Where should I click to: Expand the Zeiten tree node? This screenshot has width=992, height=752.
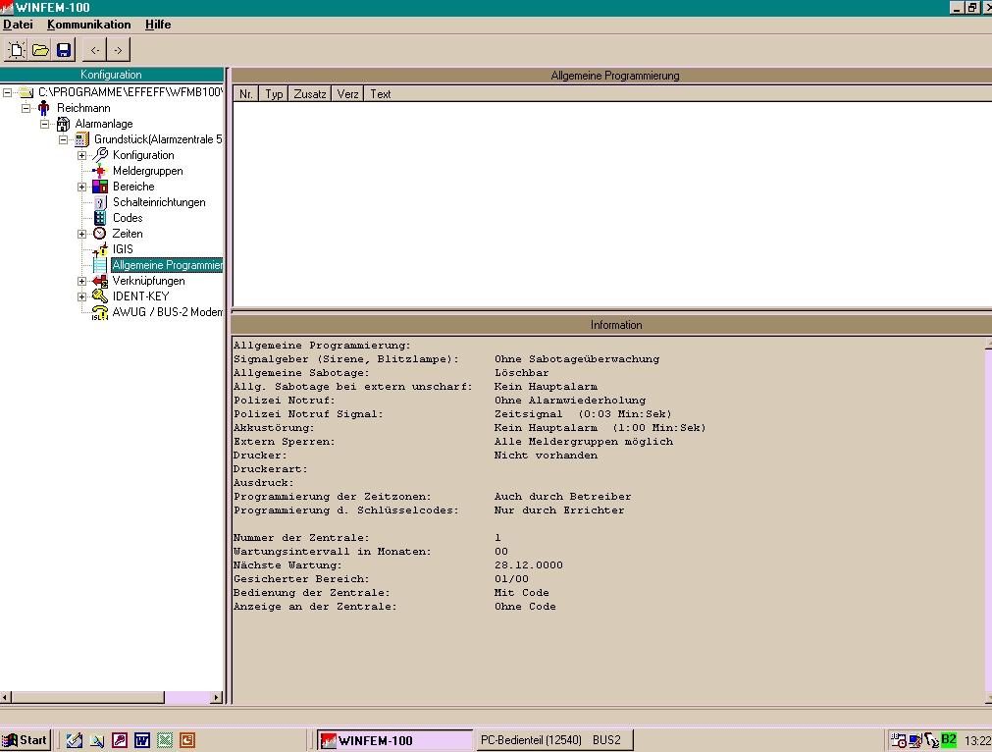pos(82,234)
